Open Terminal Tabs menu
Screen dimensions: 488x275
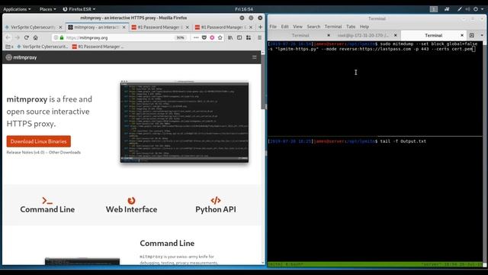click(x=351, y=27)
